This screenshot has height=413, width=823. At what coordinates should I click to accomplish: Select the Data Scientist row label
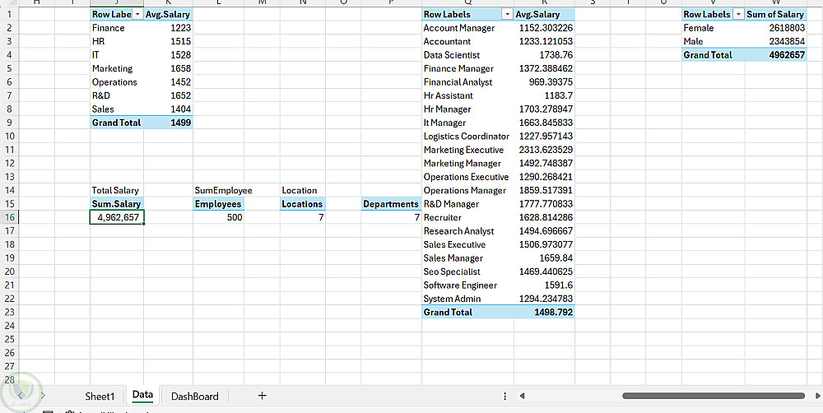point(467,55)
